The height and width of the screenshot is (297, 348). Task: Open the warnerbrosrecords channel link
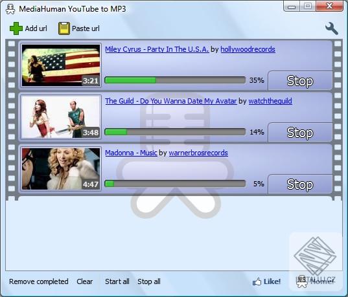coord(198,153)
